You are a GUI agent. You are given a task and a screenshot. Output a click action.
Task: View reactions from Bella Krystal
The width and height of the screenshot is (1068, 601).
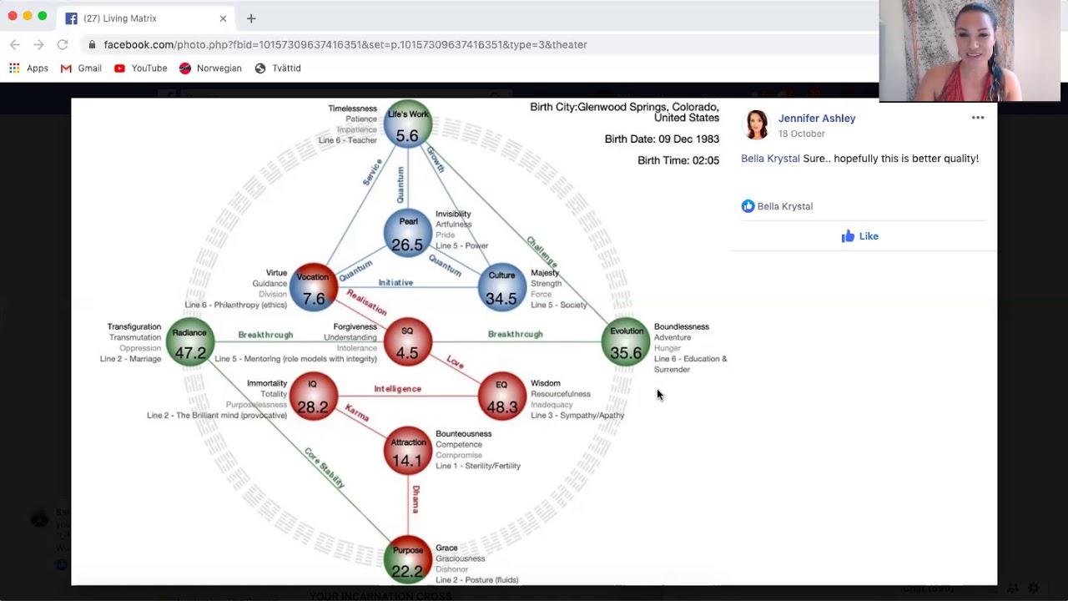[777, 206]
